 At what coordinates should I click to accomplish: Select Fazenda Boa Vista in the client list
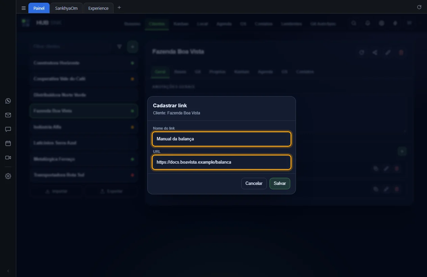coord(84,111)
